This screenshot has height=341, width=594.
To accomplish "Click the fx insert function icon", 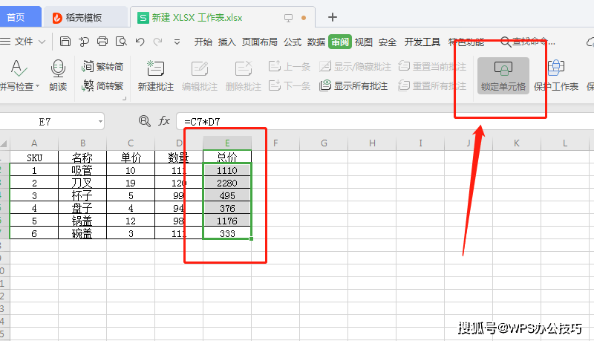I will pyautogui.click(x=163, y=121).
